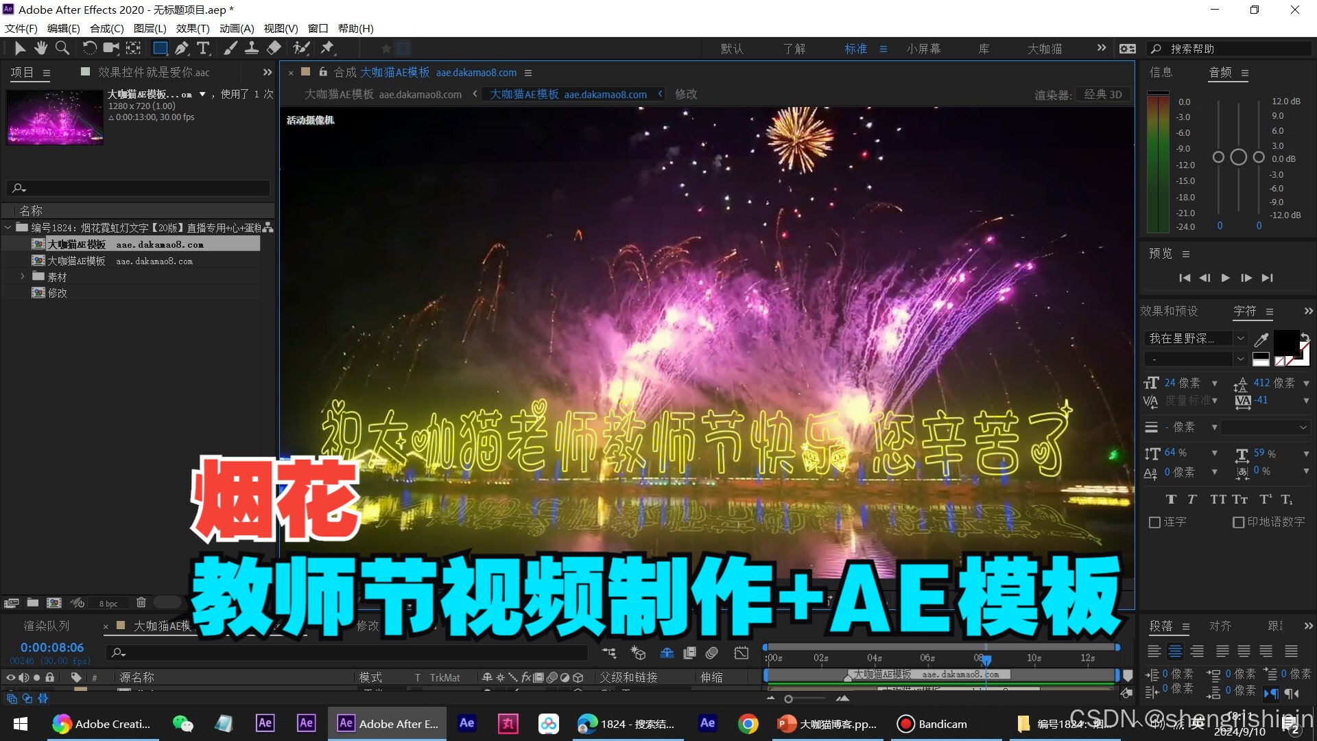
Task: Delete selected project item with trash icon
Action: [x=141, y=602]
